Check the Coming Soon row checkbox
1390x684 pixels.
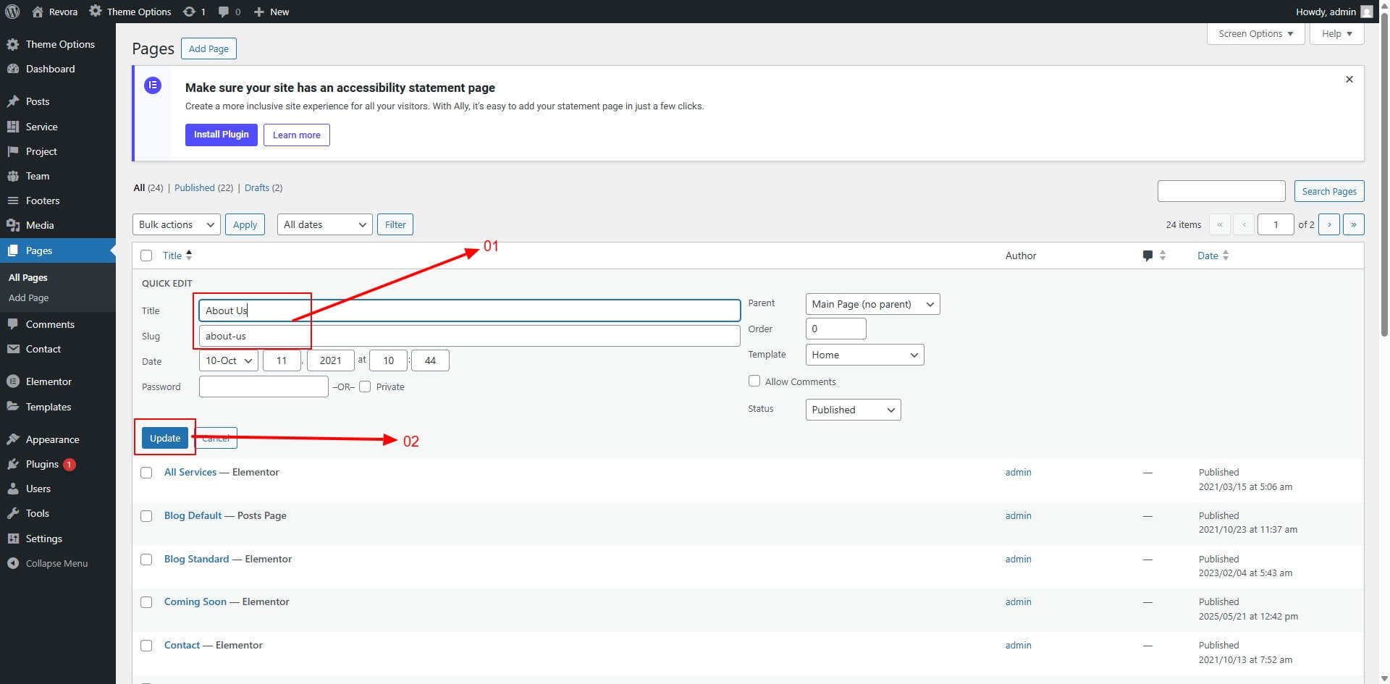[x=146, y=602]
